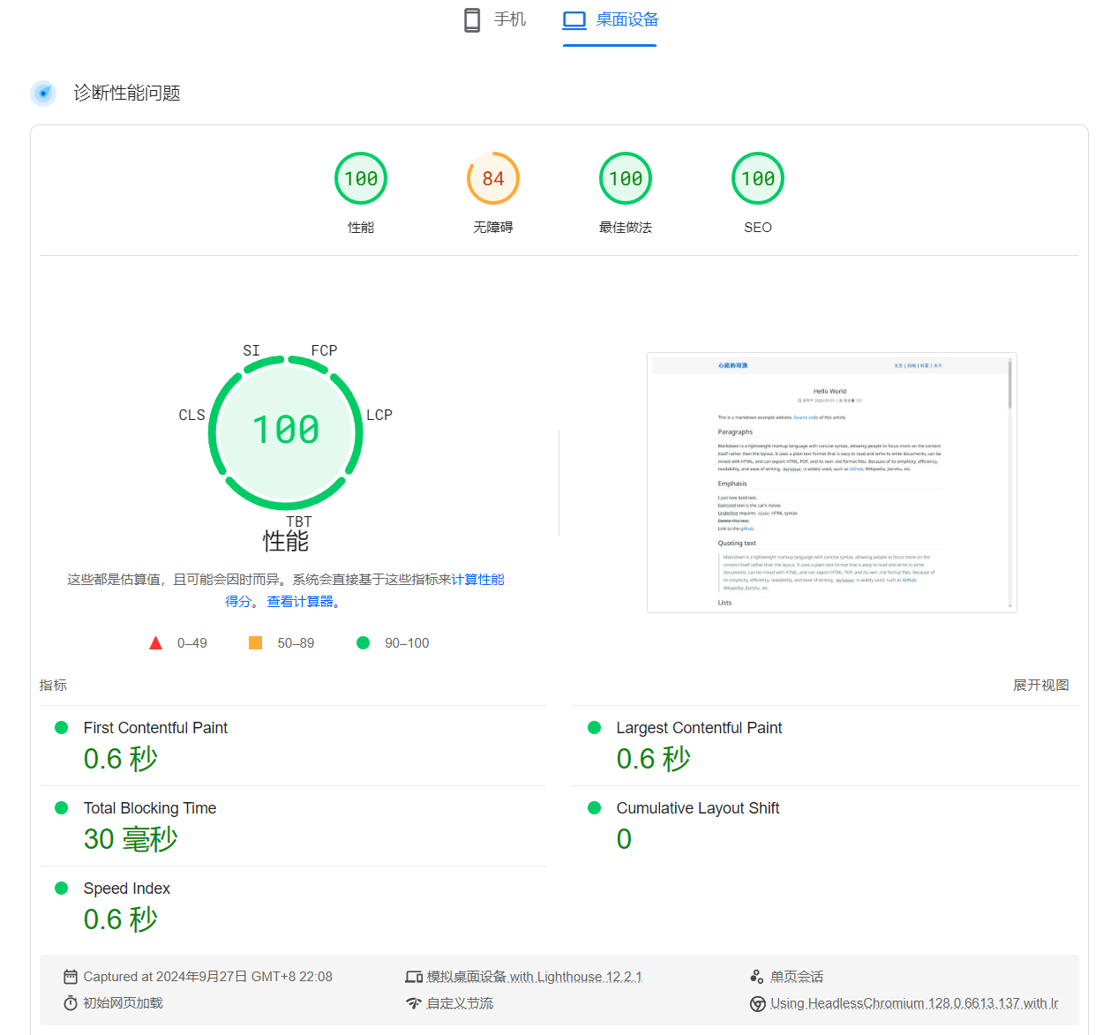Click the large performance gauge showing 100
The width and height of the screenshot is (1118, 1035).
click(286, 431)
